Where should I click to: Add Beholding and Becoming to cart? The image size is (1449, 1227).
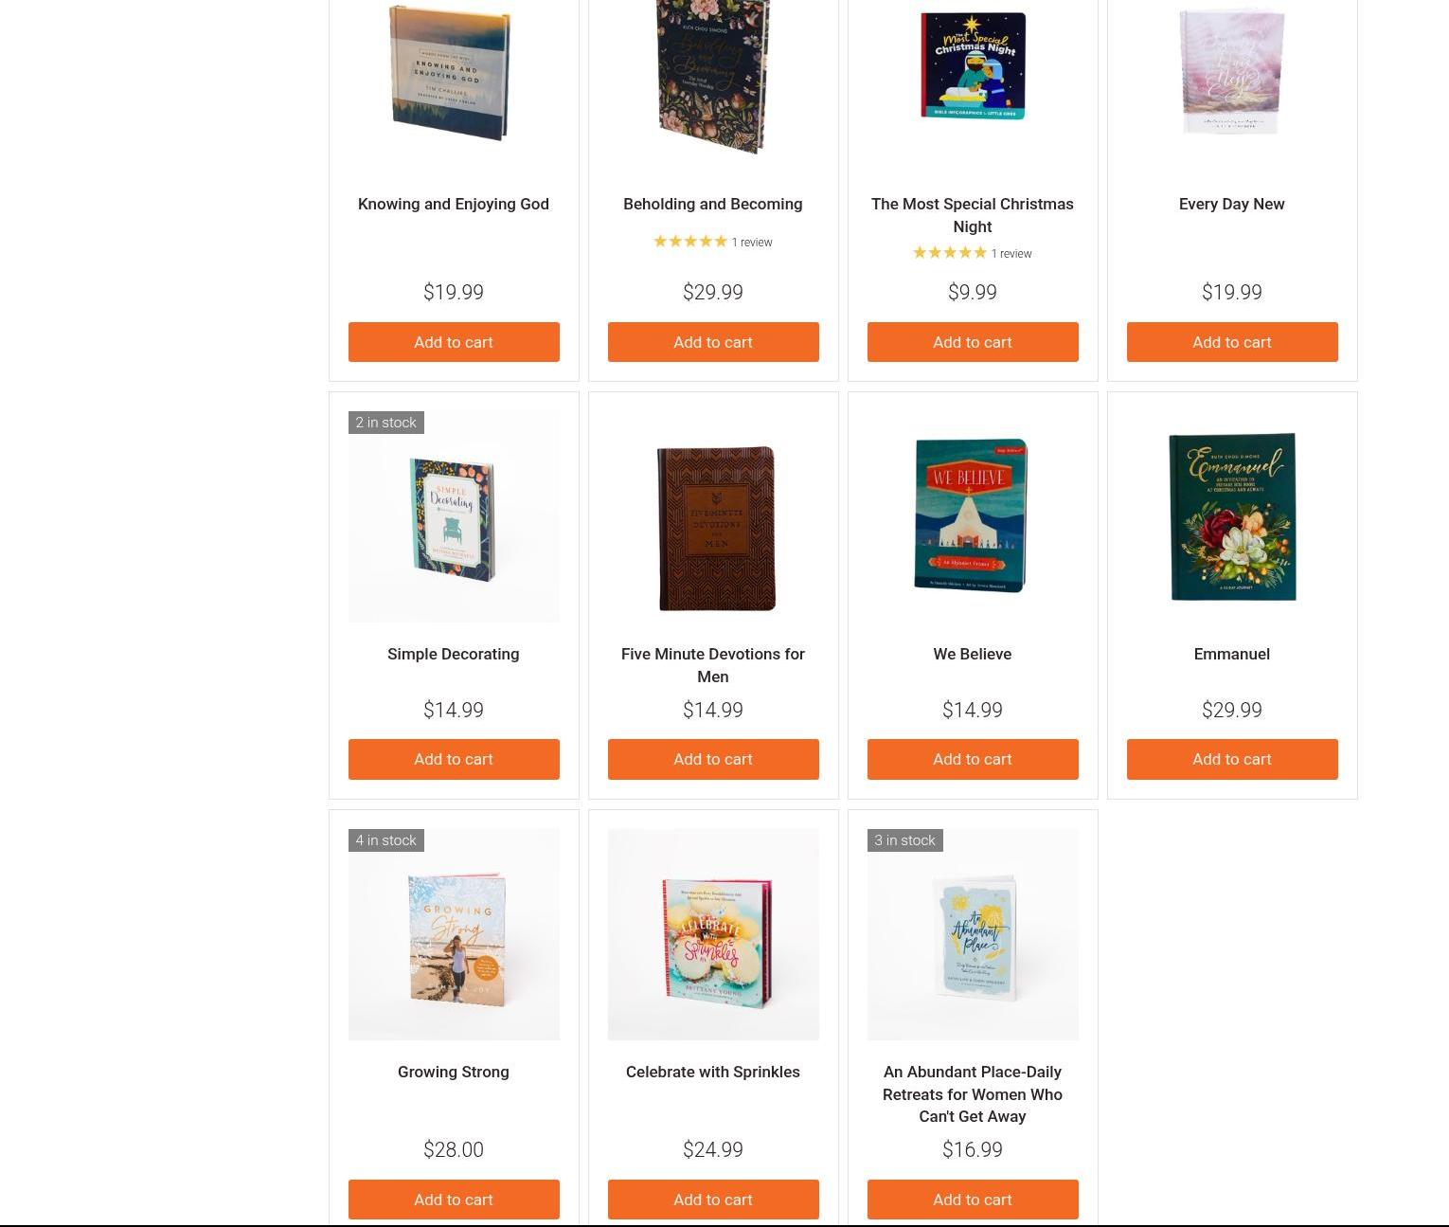[713, 342]
